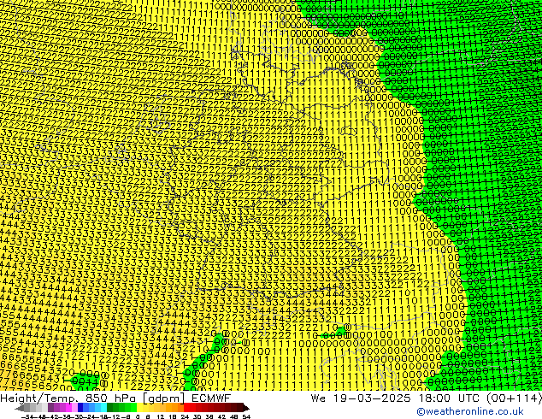Pick the yellow swatch in the legend
Viewport: 542px width, 419px height.
coord(144,408)
